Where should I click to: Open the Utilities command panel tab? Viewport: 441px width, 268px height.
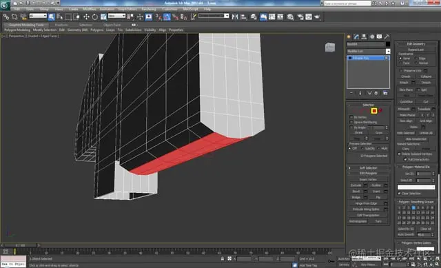(387, 37)
